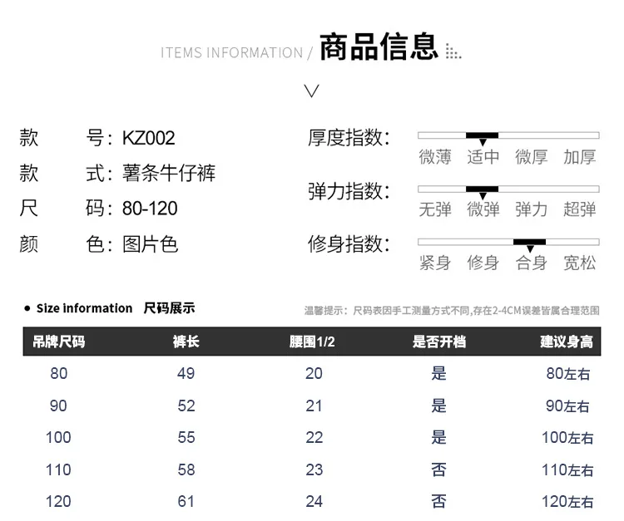624x521 pixels.
Task: Click the pants length 61 cell
Action: click(x=186, y=502)
